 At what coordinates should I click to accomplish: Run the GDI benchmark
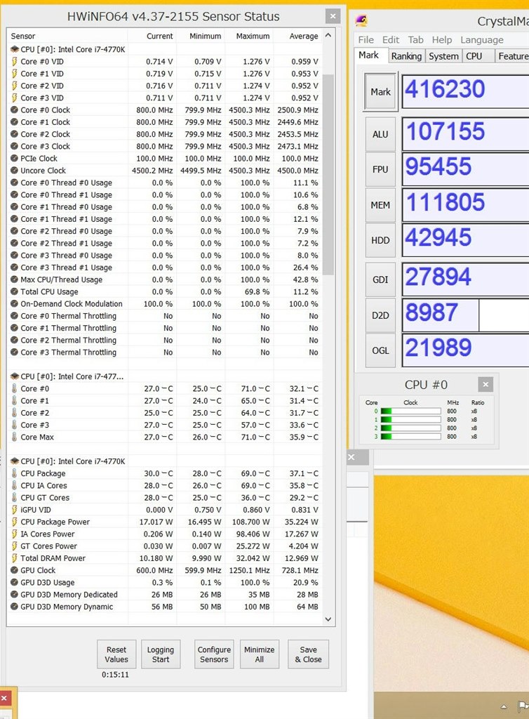(x=380, y=279)
